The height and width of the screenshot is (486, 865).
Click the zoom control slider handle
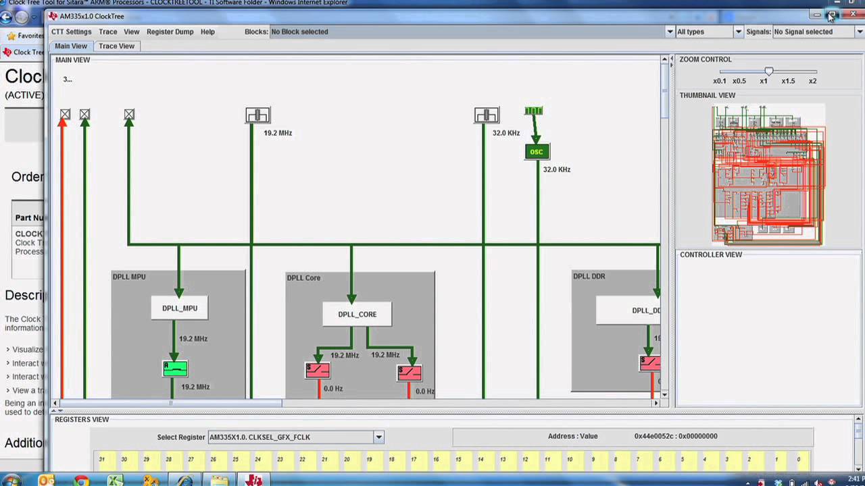(x=768, y=71)
